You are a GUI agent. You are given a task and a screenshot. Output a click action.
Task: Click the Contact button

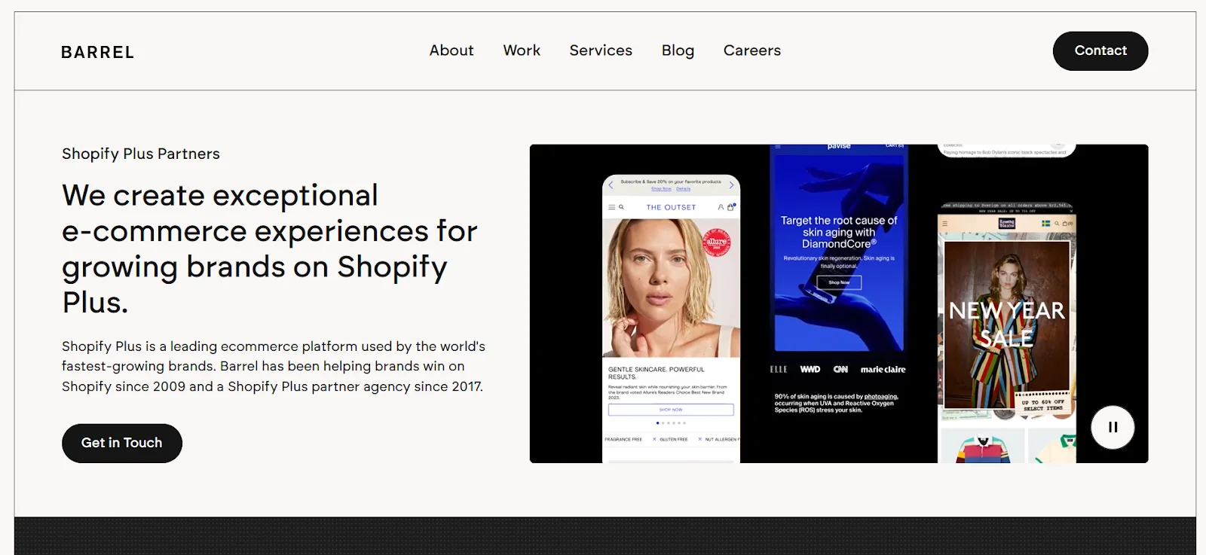(x=1100, y=51)
